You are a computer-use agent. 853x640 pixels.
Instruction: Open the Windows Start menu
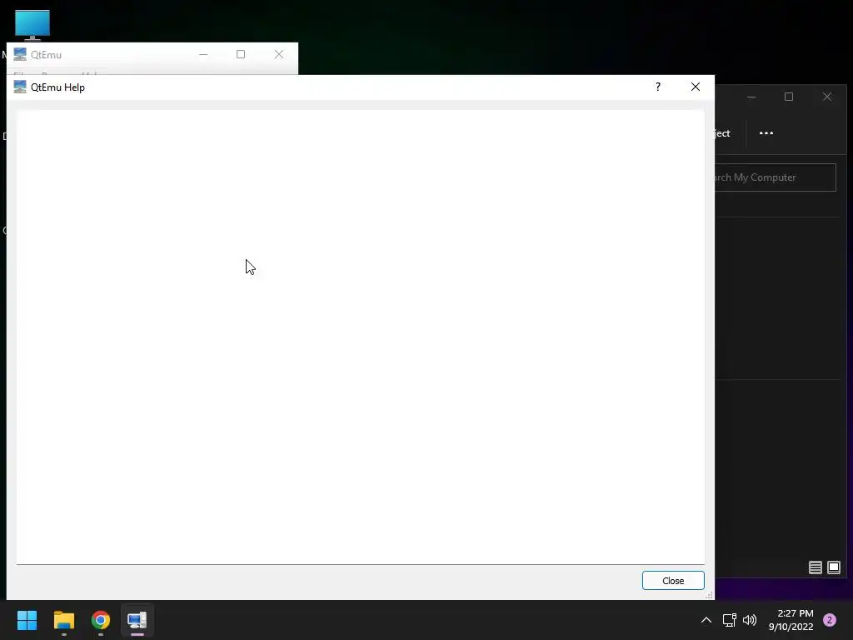click(27, 620)
